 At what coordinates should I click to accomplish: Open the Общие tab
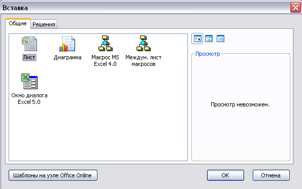coord(18,23)
